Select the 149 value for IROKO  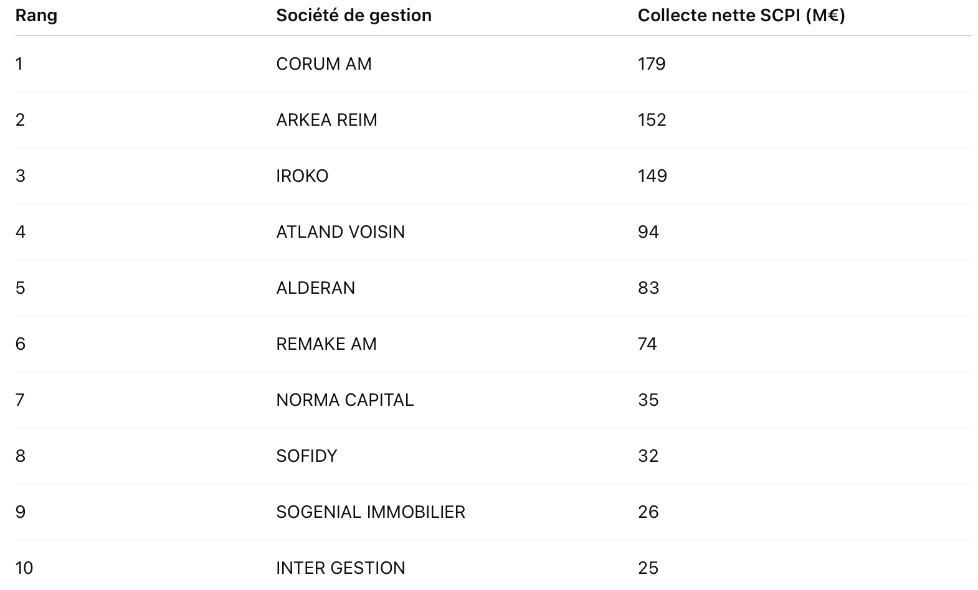(x=652, y=176)
